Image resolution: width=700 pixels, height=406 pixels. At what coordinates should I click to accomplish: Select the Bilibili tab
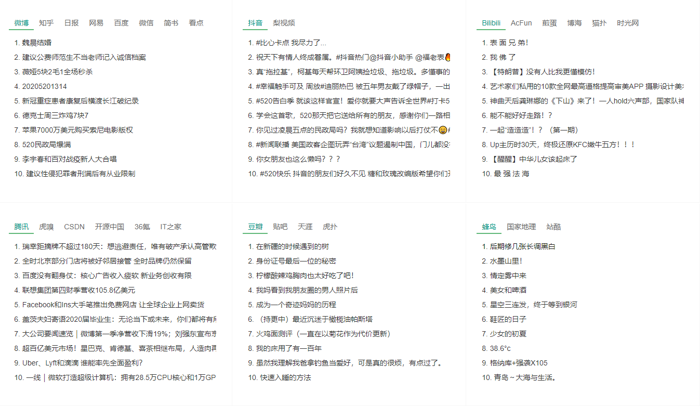point(491,23)
